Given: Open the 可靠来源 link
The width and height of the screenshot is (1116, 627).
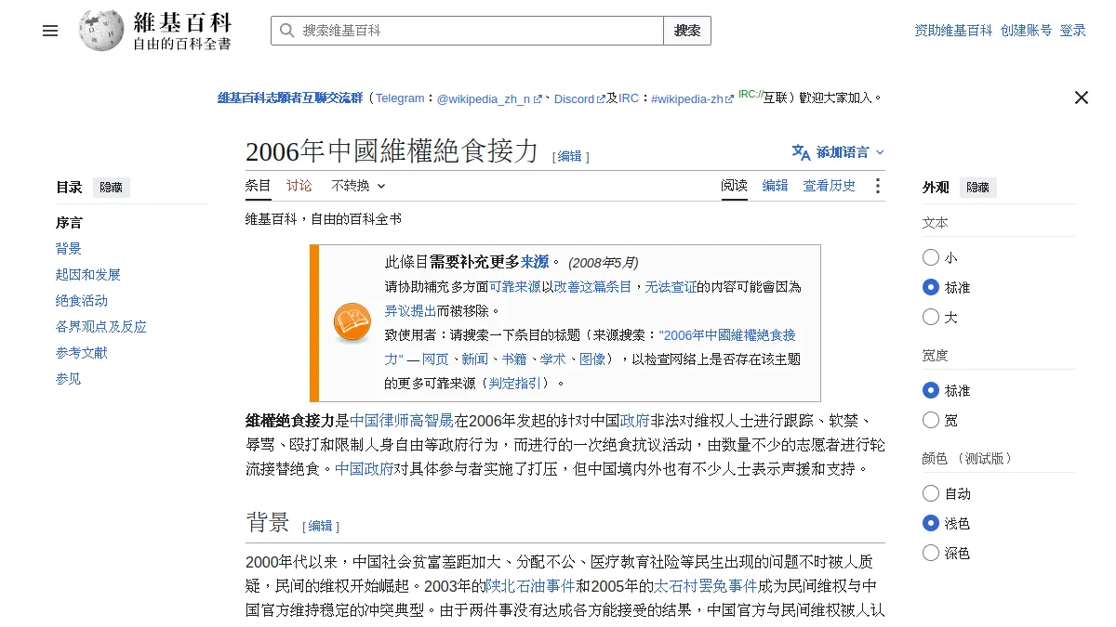Looking at the screenshot, I should (x=515, y=287).
